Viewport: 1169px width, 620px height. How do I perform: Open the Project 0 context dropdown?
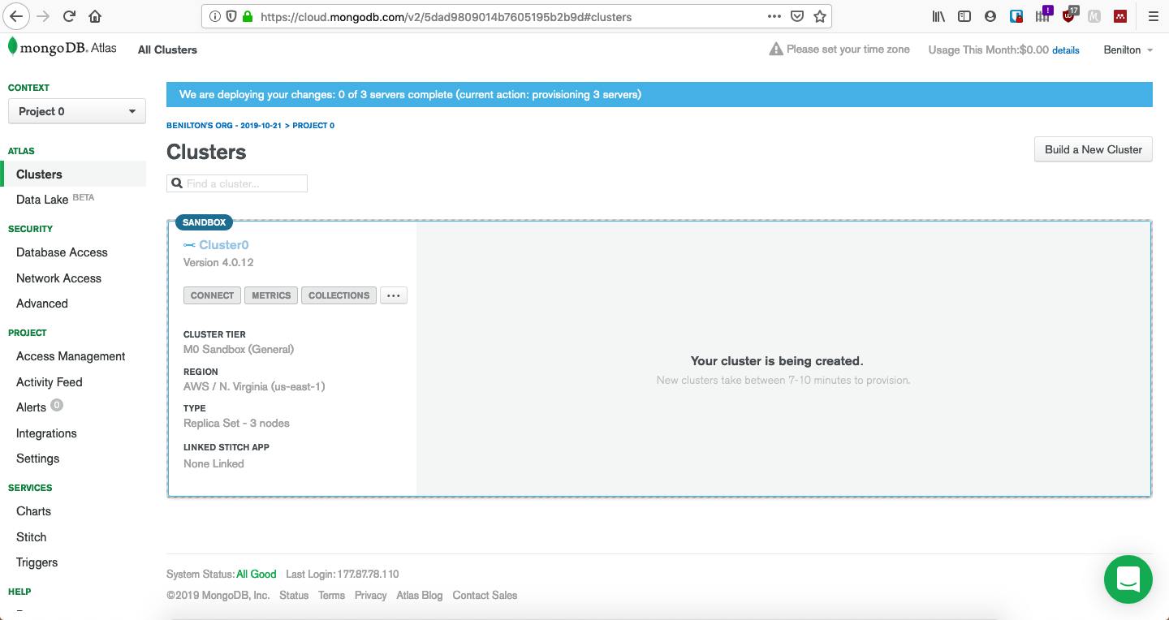pyautogui.click(x=77, y=111)
